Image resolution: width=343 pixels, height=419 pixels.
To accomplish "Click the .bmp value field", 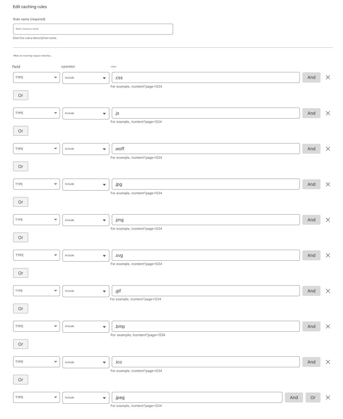I will [x=206, y=326].
